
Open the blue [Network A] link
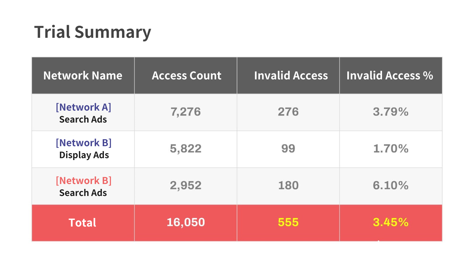click(x=83, y=107)
